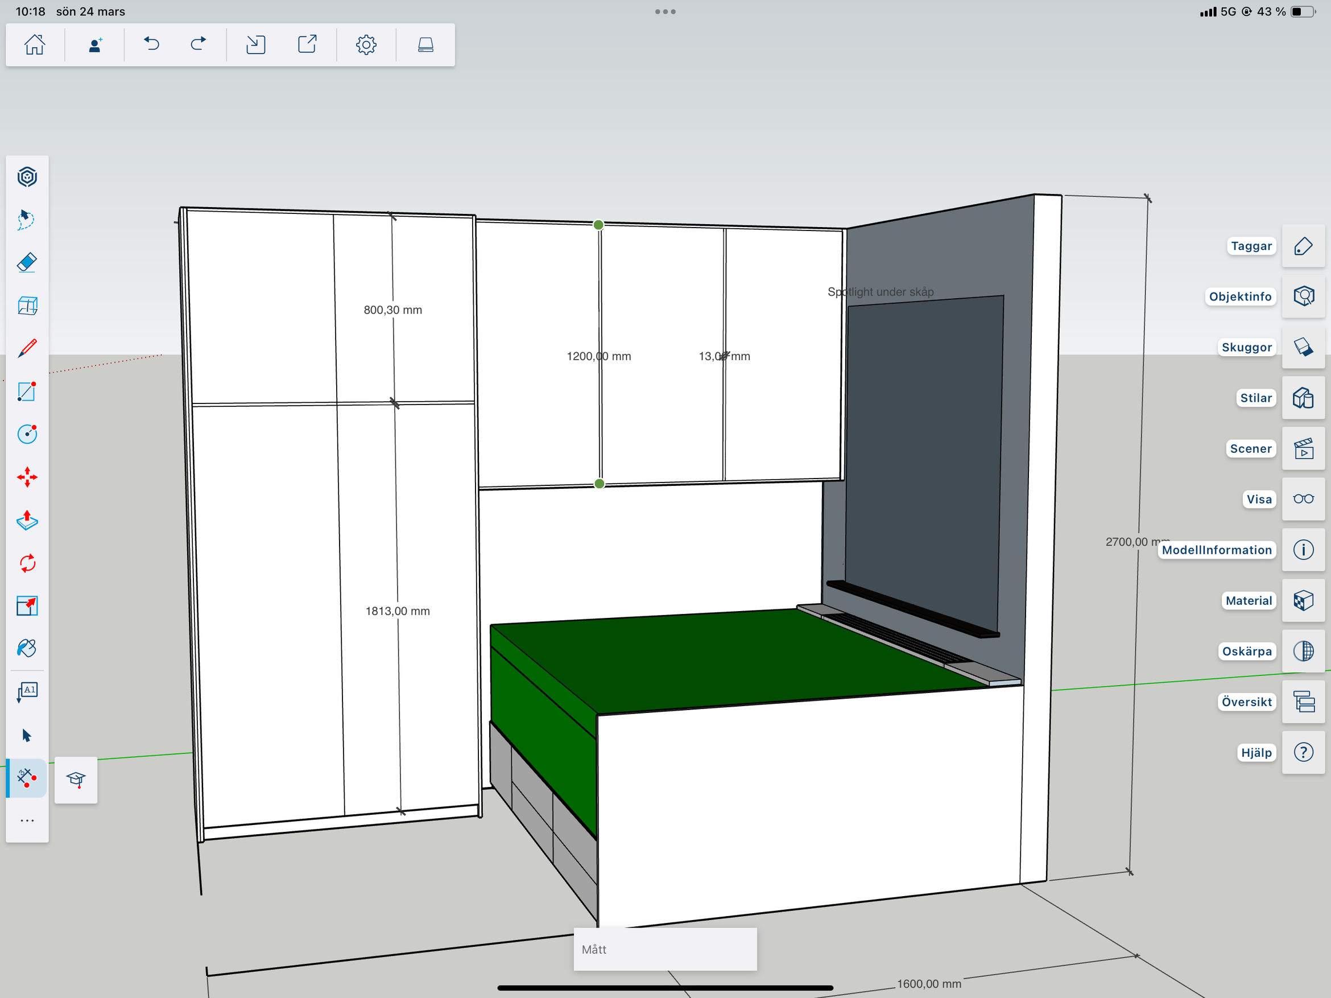Open the Material panel cube icon
The height and width of the screenshot is (998, 1331).
point(1303,600)
